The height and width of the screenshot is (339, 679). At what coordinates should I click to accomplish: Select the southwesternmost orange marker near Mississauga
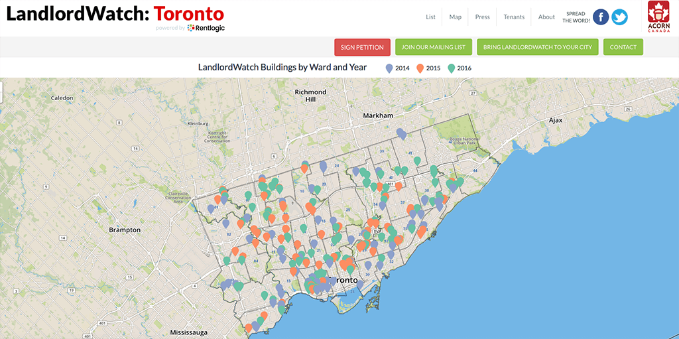pyautogui.click(x=249, y=327)
